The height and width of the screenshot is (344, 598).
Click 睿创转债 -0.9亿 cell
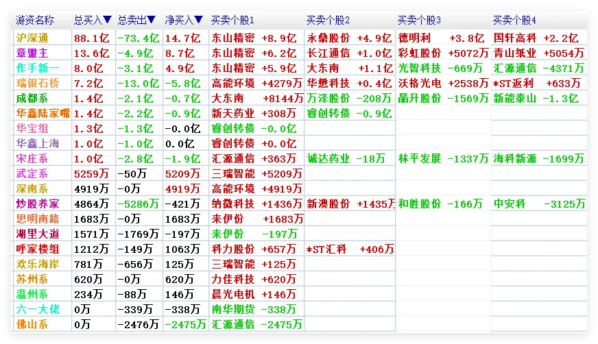[x=349, y=113]
